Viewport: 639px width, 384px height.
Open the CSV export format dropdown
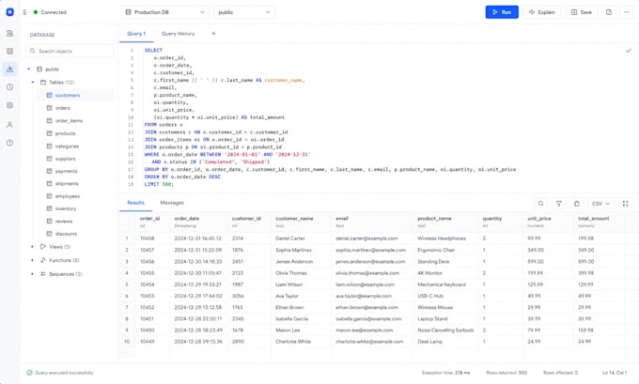click(601, 204)
